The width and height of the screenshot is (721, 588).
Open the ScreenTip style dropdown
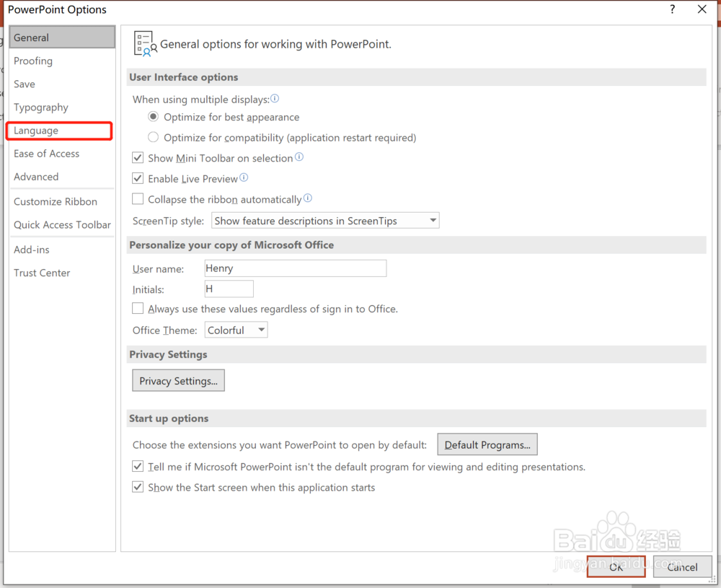(x=325, y=220)
